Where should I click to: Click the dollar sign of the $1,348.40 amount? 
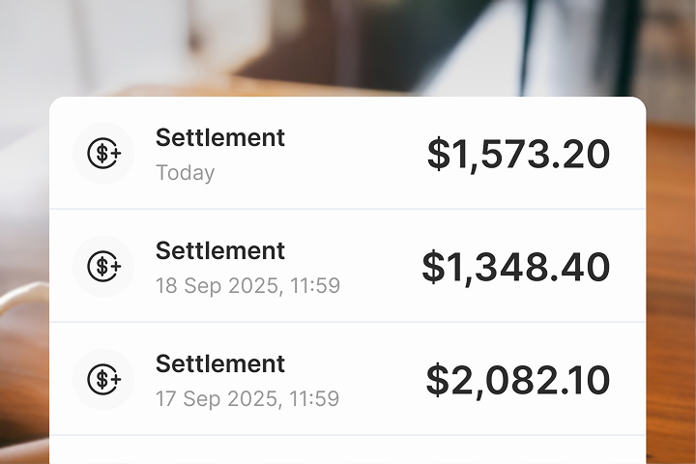[434, 268]
